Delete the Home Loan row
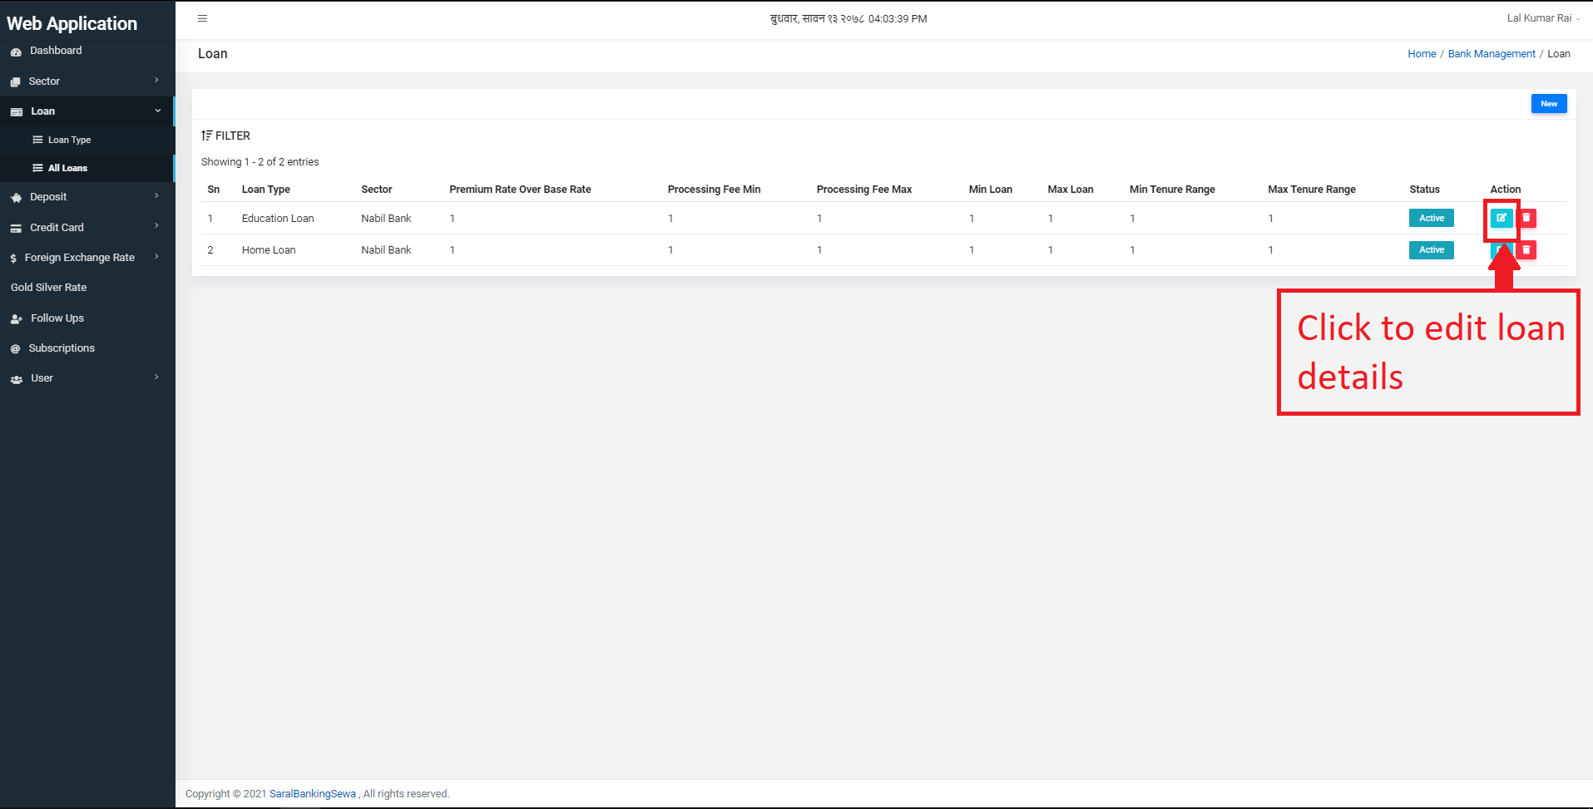This screenshot has height=809, width=1593. pos(1526,249)
